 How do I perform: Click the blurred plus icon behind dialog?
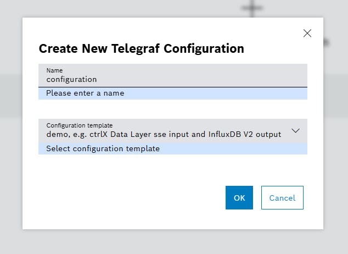tap(252, 8)
